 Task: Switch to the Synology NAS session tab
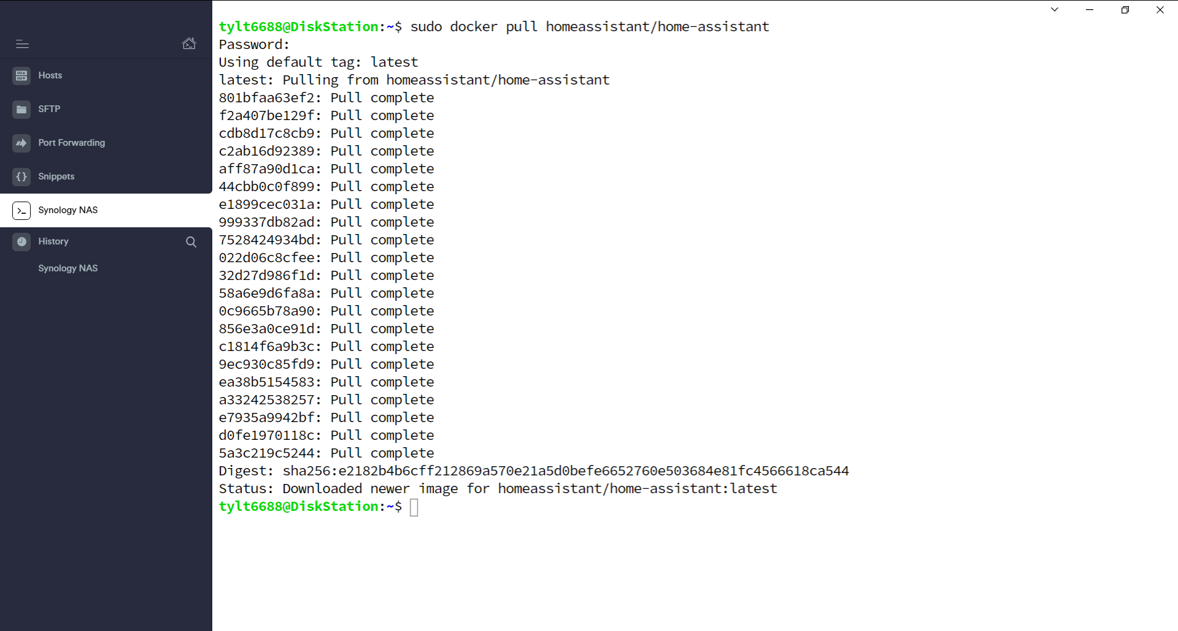coord(67,210)
